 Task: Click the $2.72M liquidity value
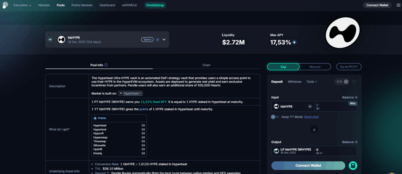click(x=233, y=42)
